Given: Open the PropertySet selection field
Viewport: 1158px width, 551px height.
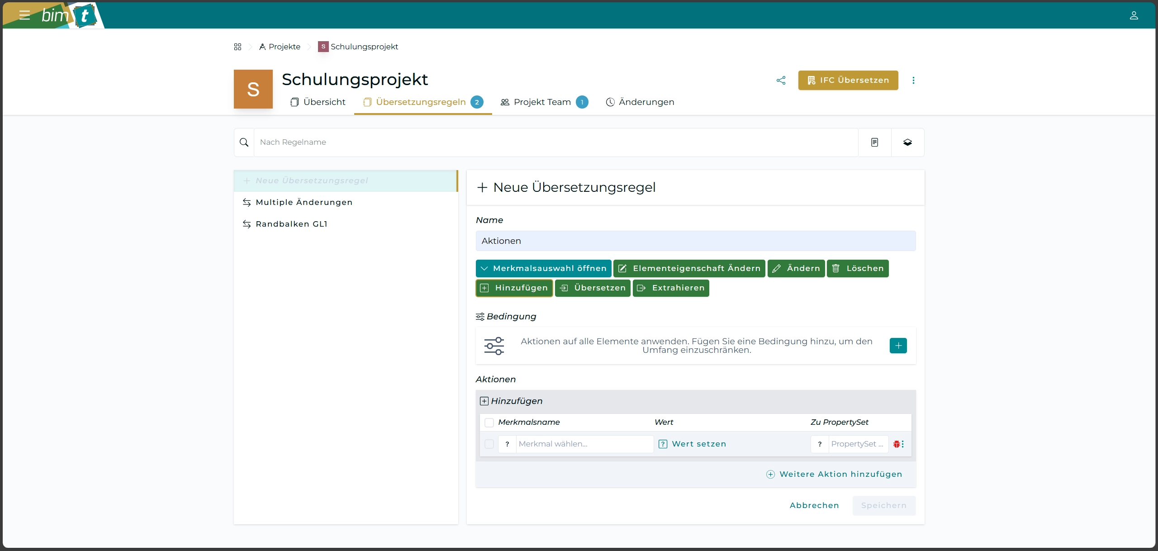Looking at the screenshot, I should point(857,444).
